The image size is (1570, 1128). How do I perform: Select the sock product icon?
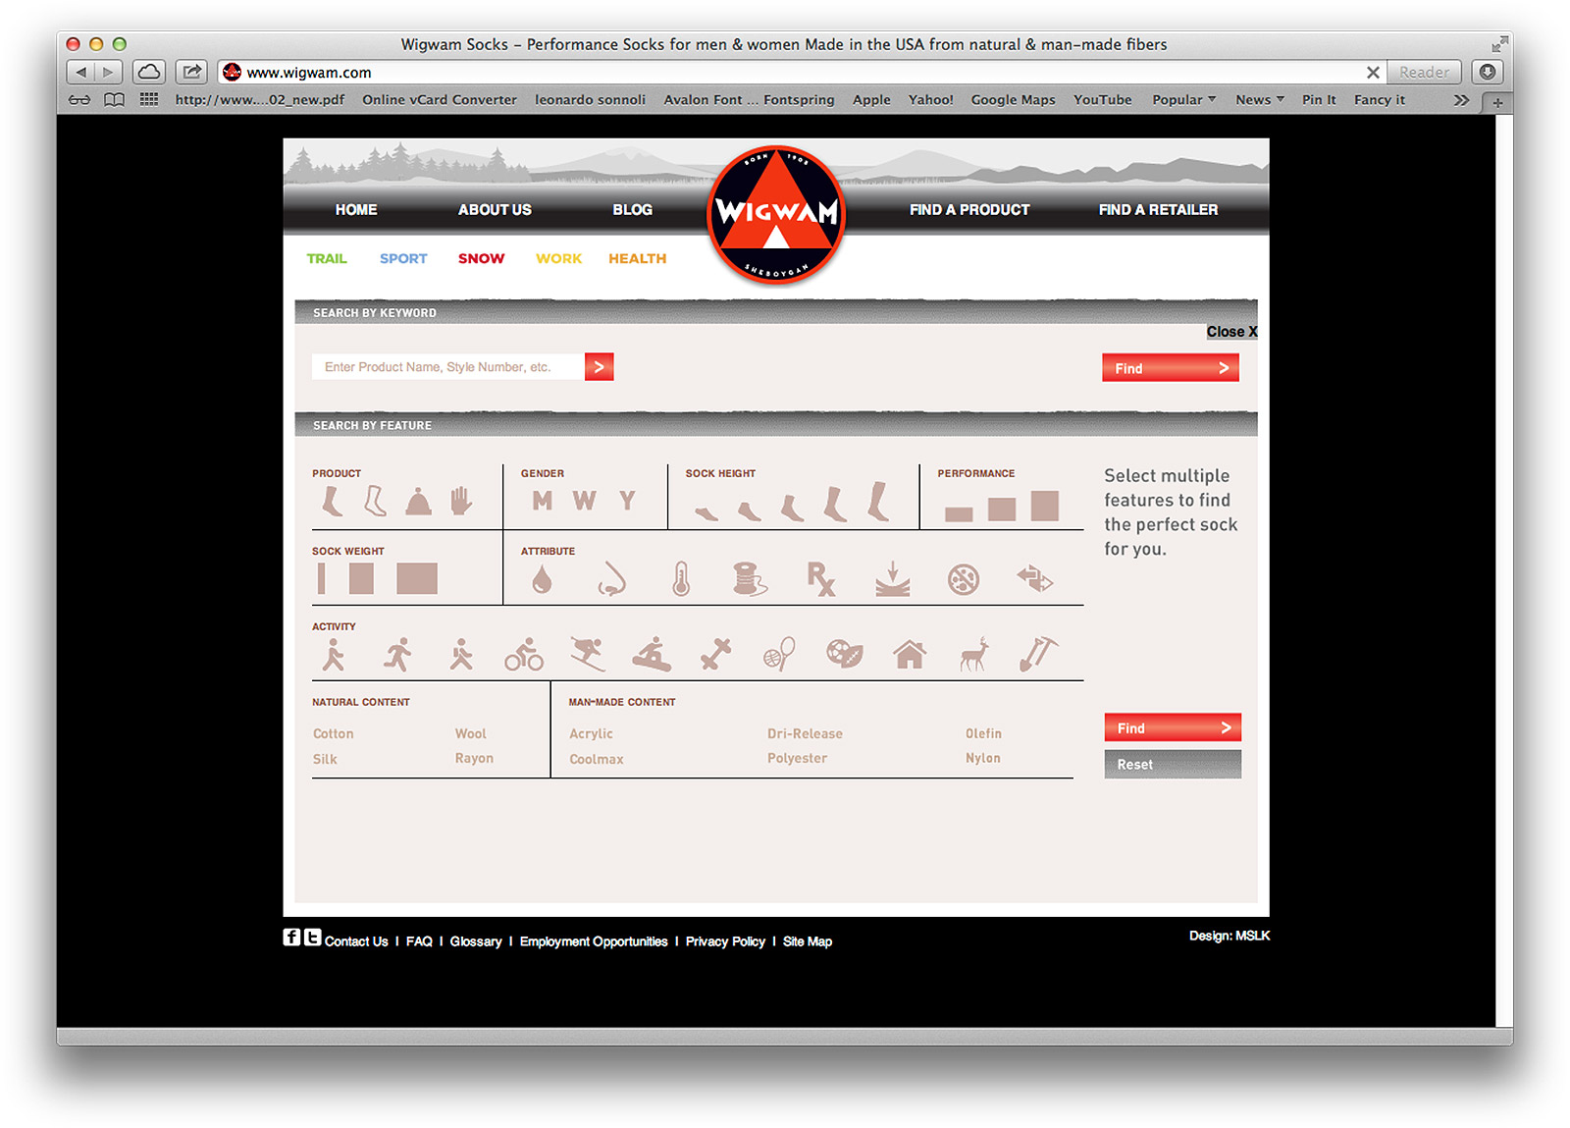333,501
